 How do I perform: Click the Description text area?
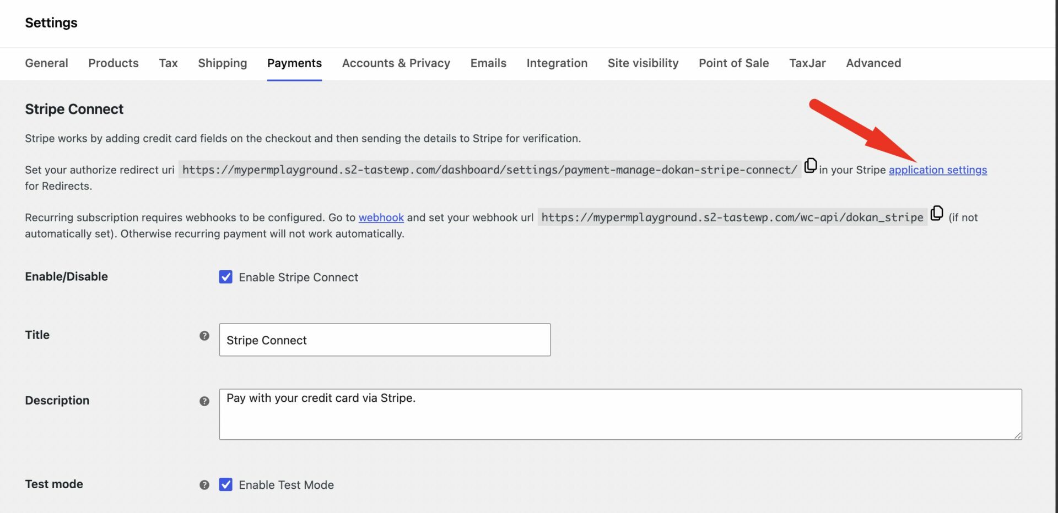coord(620,414)
